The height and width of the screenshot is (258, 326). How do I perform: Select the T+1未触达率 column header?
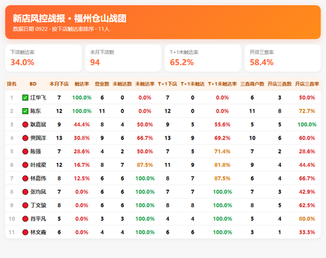click(222, 84)
